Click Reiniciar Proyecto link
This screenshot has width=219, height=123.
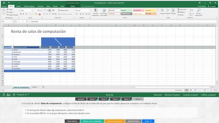[172, 95]
